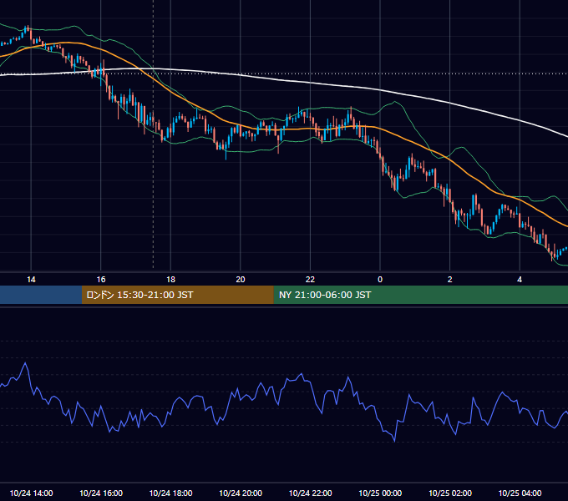Click the 10/25 04:00 time label

tap(520, 493)
